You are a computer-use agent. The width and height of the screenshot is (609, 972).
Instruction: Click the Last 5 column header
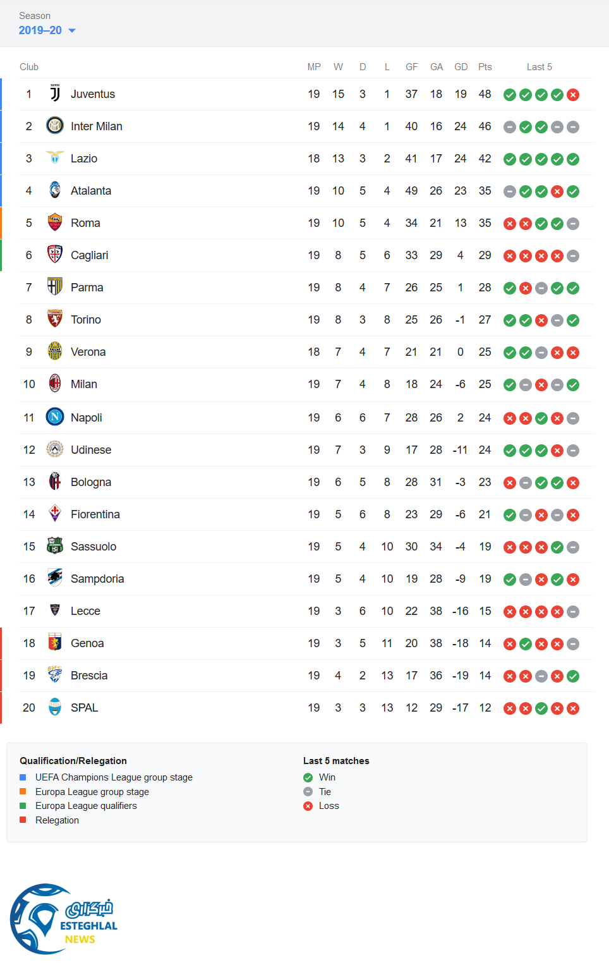(x=539, y=67)
